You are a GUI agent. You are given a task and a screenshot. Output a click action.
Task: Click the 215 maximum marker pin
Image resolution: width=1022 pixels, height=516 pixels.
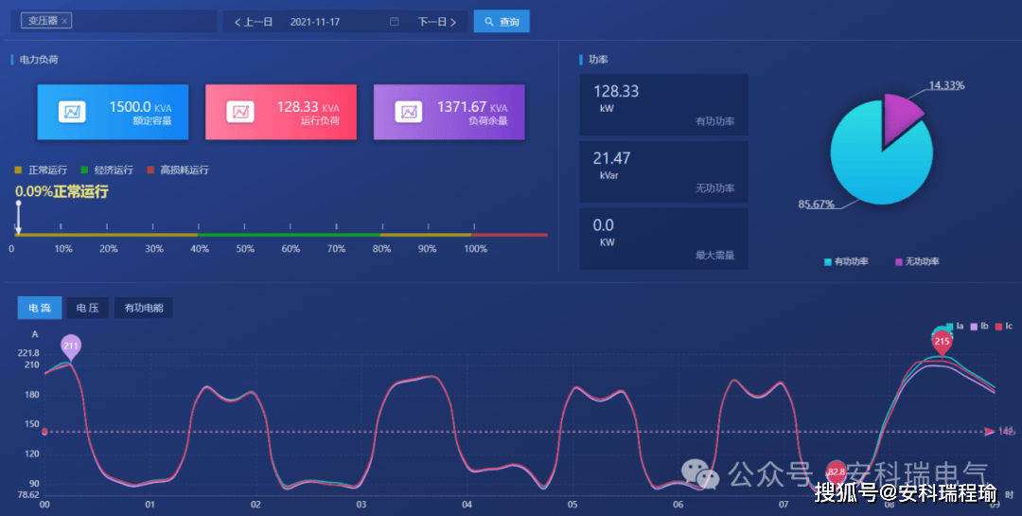pyautogui.click(x=942, y=343)
